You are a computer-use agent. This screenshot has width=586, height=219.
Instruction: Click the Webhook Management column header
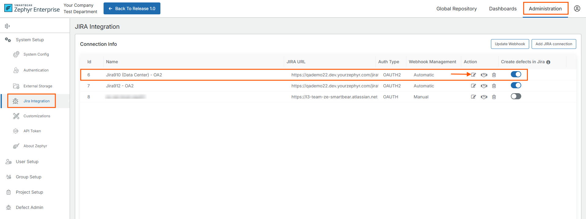click(x=432, y=62)
